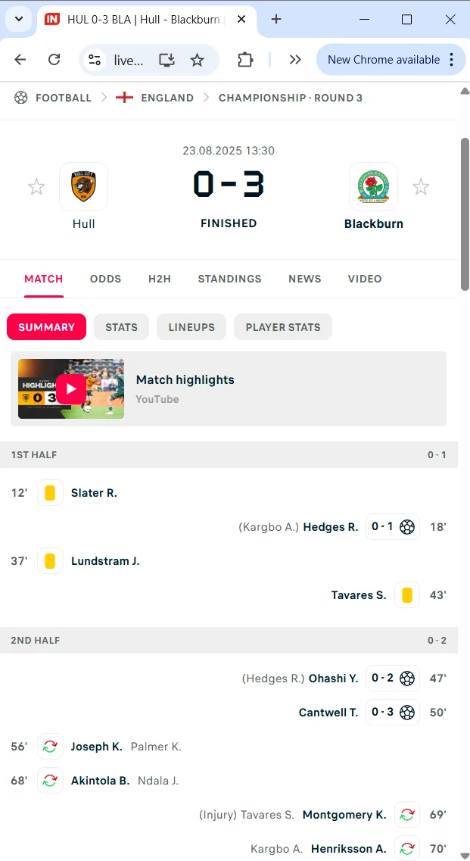The width and height of the screenshot is (470, 861).
Task: Click the vertical page scrollbar
Action: point(465,215)
